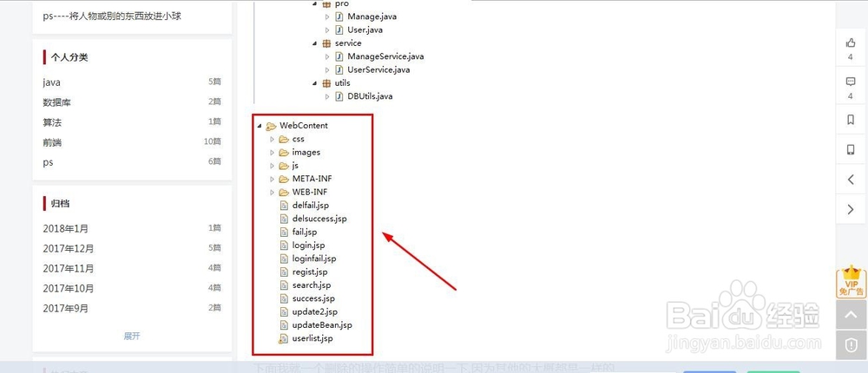Viewport: 868px width, 373px height.
Task: Select the UserService.java file icon
Action: tap(339, 69)
